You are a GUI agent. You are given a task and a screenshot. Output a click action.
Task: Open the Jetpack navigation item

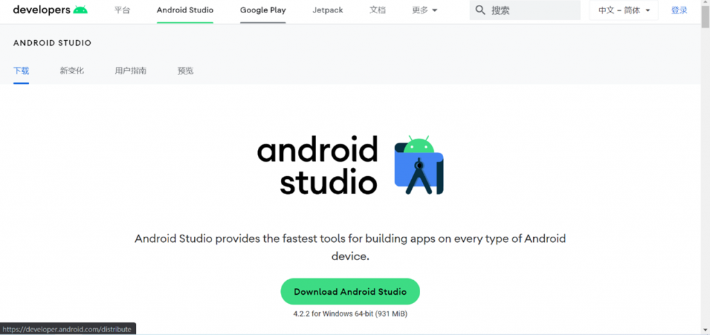[x=327, y=10]
